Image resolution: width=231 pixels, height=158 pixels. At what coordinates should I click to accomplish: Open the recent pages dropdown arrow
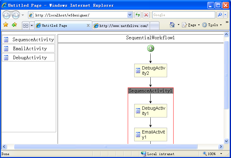[23, 15]
